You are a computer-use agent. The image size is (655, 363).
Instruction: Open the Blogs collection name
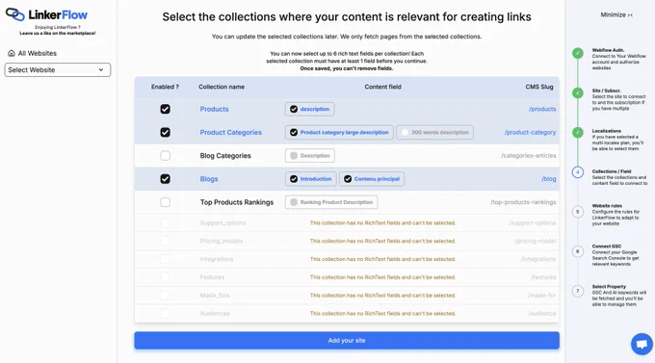pyautogui.click(x=209, y=179)
